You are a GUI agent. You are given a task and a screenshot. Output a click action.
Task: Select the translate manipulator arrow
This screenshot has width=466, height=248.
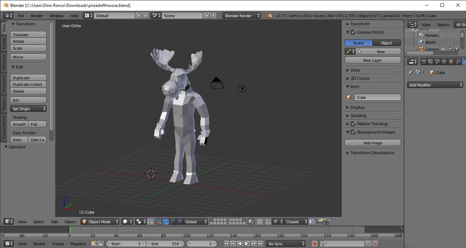coord(166,221)
